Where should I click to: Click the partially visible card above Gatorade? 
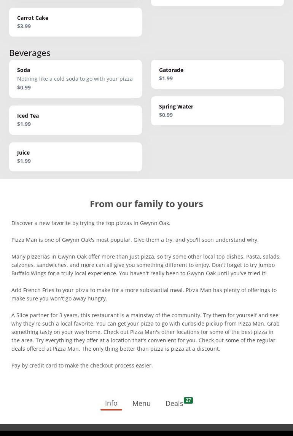217,2
